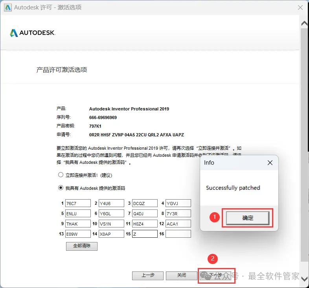Screen dimensions: 309x288
Task: Click activation code field 6 containing Y6GL
Action: point(111,213)
